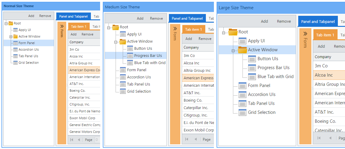This screenshot has height=149, width=345.
Task: Sort by Company column header in Normal theme
Action: click(84, 42)
